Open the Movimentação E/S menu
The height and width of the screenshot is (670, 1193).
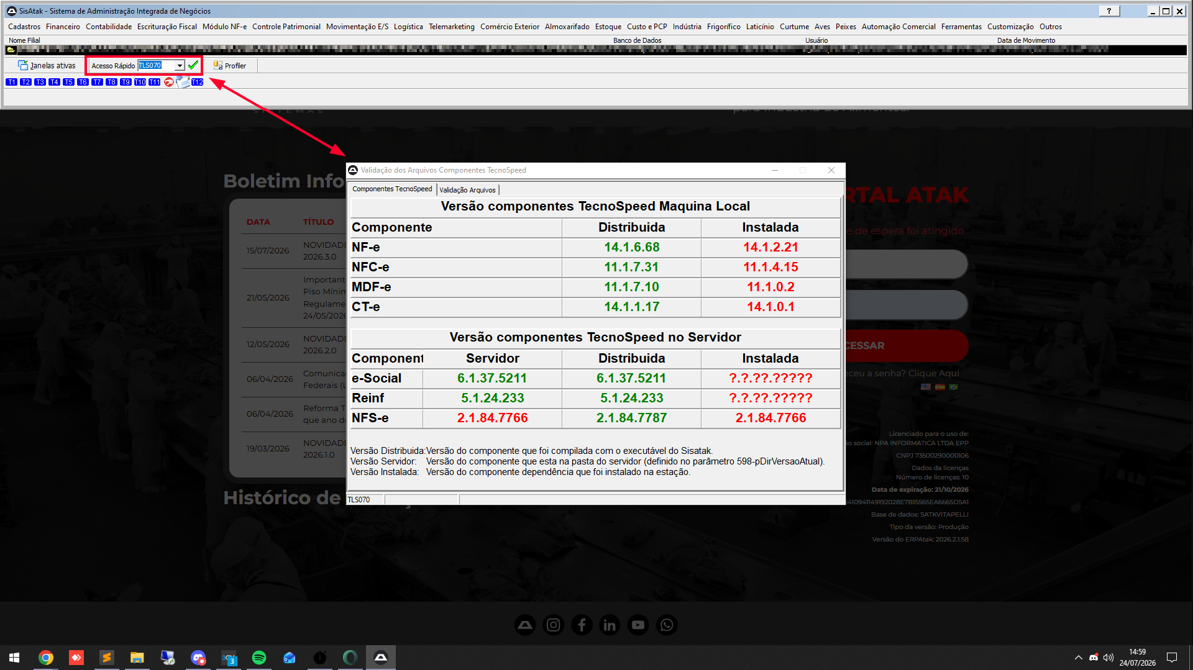(357, 27)
